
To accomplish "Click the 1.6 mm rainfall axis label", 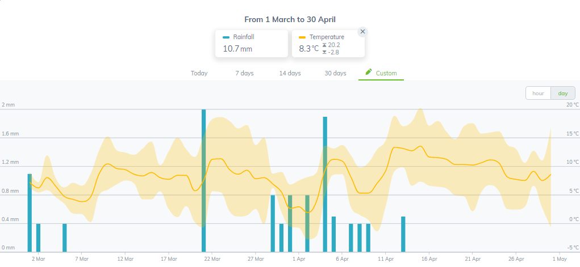I will click(10, 134).
